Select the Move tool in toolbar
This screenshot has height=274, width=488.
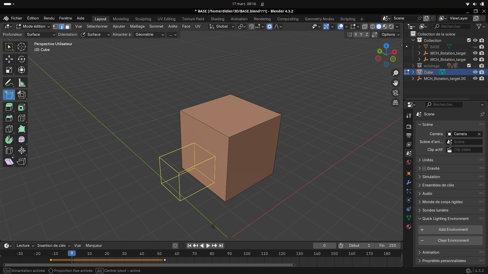tap(9, 59)
